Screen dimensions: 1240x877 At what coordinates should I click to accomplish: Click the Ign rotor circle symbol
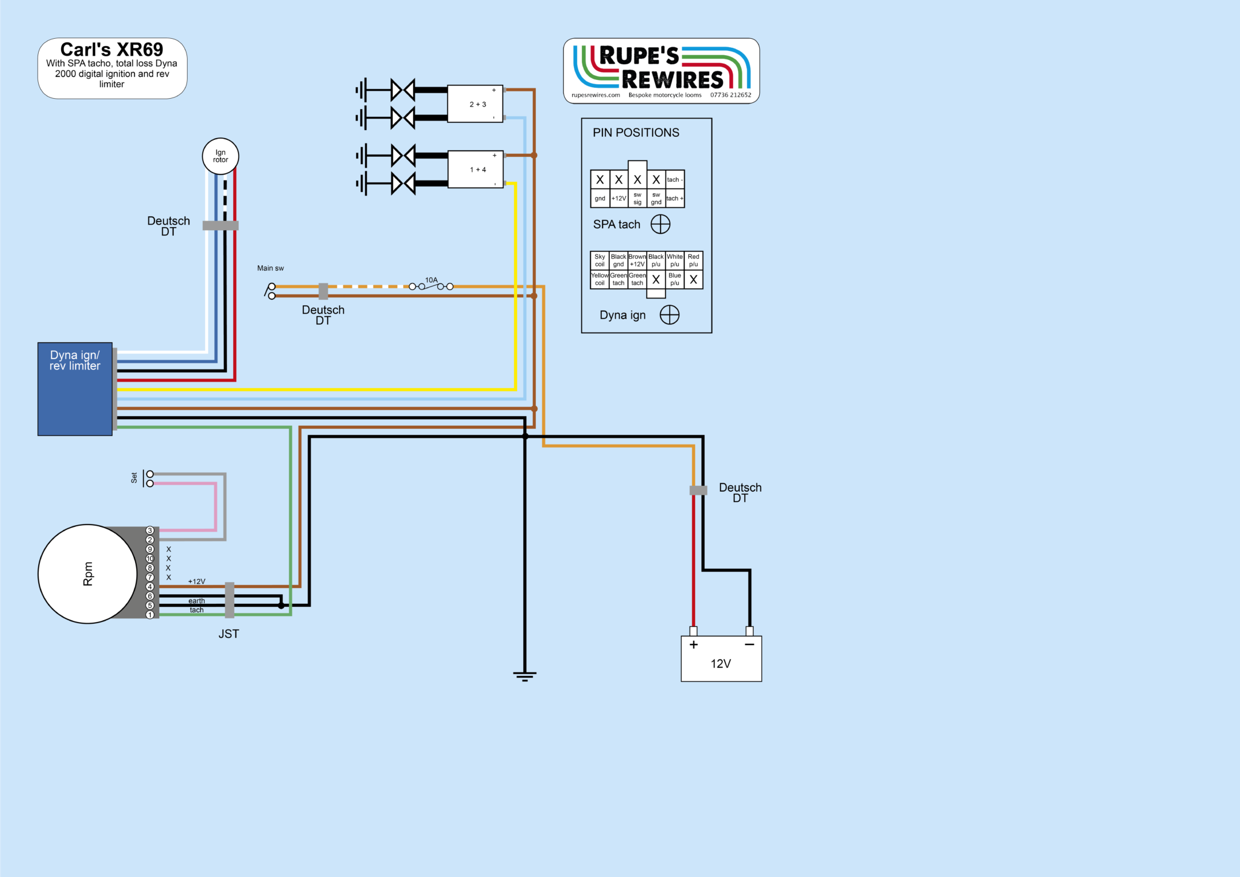pos(220,156)
